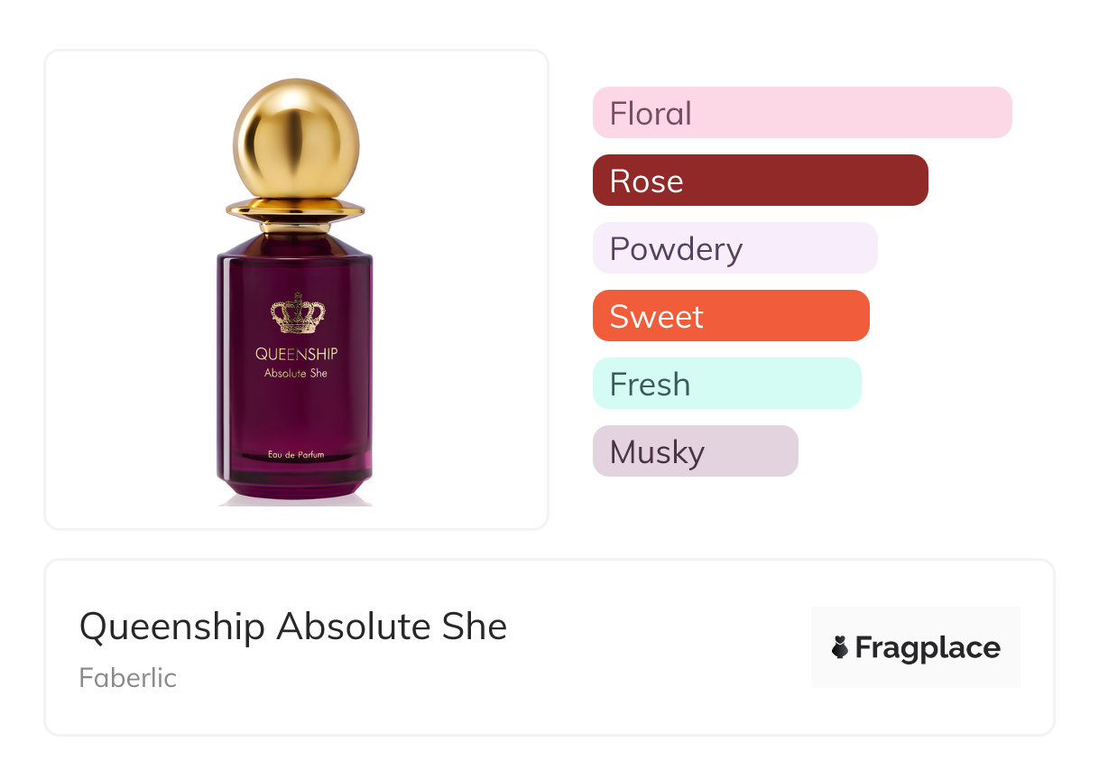1099x780 pixels.
Task: Click the gold crown emblem on bottle
Action: 297,312
